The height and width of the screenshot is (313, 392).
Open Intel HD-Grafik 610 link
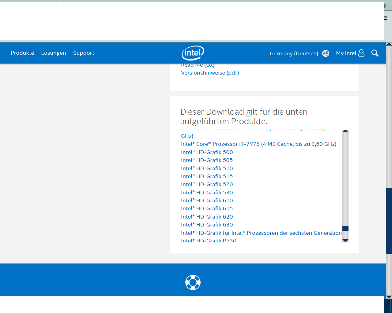tap(207, 201)
